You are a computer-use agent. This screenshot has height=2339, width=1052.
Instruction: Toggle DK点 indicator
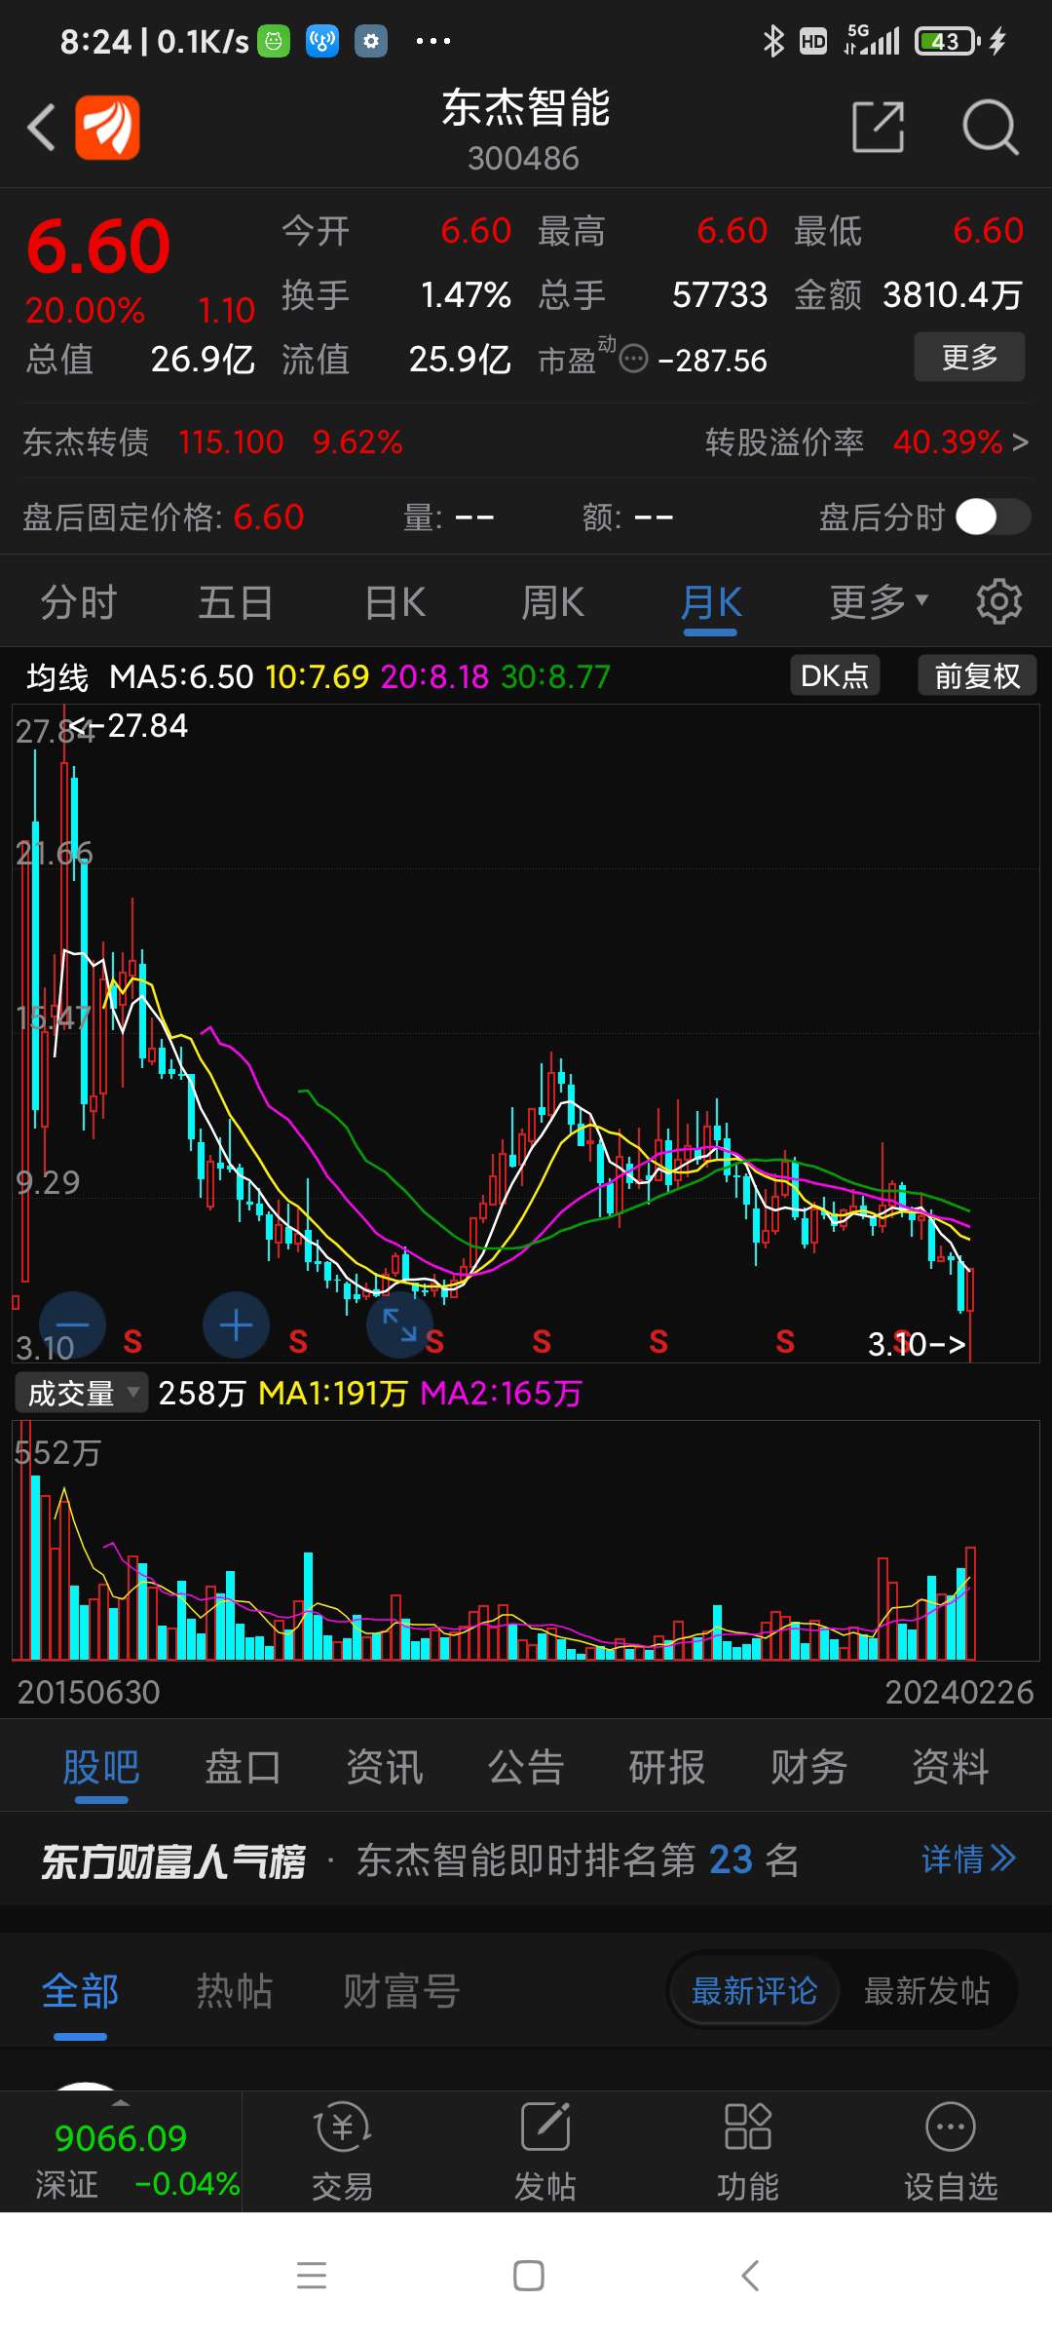tap(835, 675)
